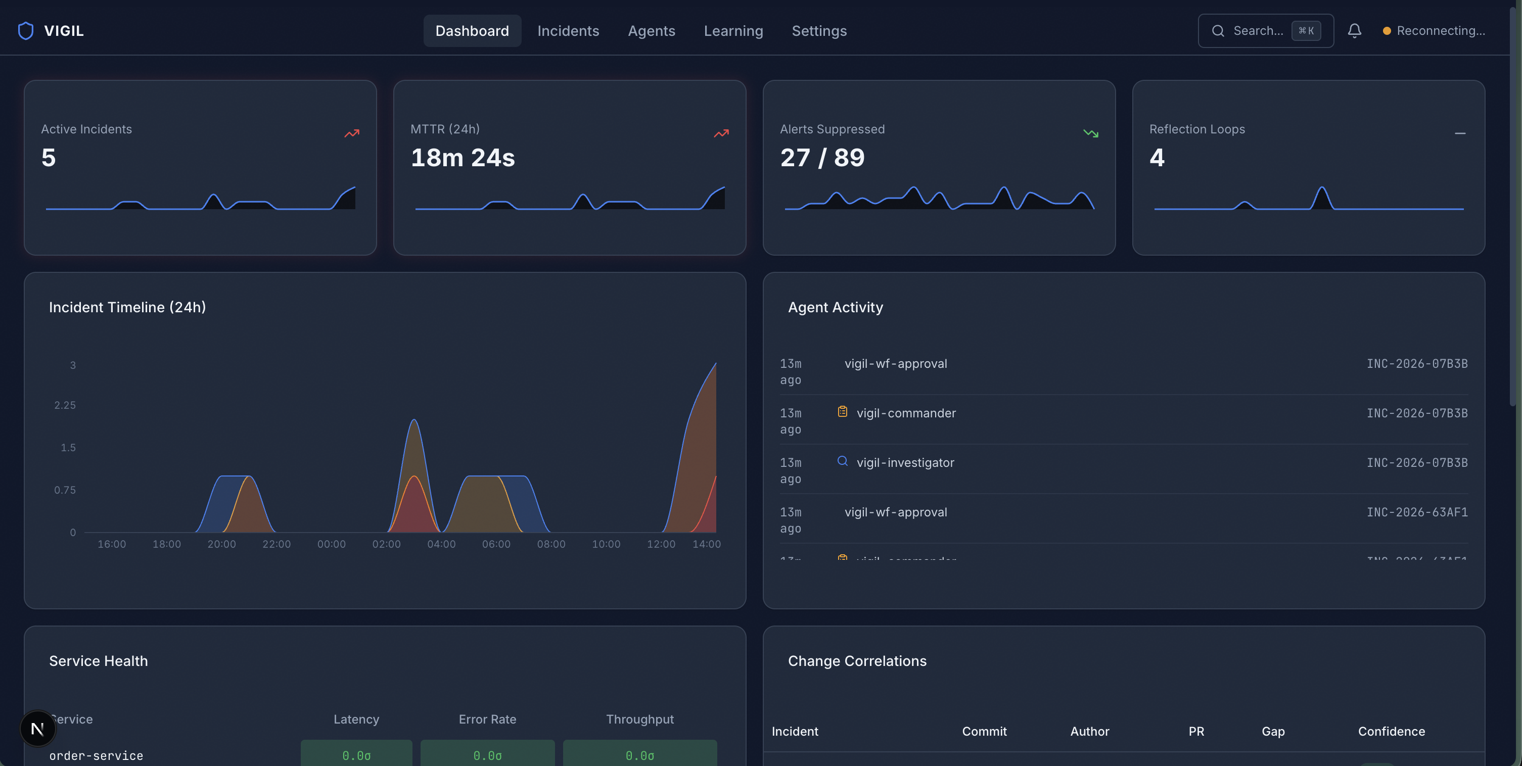Switch to the Incidents tab

point(568,31)
